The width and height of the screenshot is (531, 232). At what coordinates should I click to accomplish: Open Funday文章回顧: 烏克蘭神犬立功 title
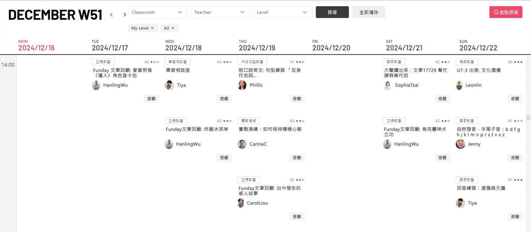pos(415,132)
